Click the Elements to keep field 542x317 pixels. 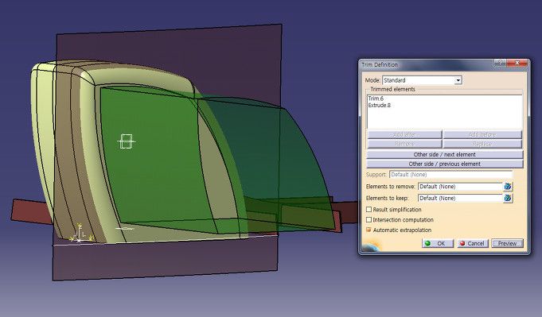tap(460, 198)
